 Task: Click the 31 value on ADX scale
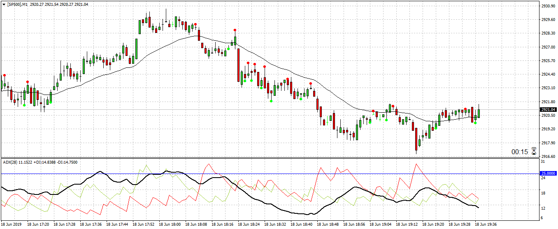[543, 162]
